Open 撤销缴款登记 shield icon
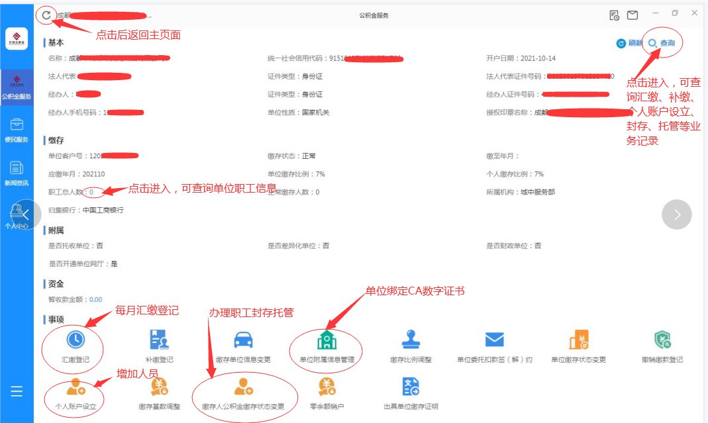708x423 pixels. [662, 340]
